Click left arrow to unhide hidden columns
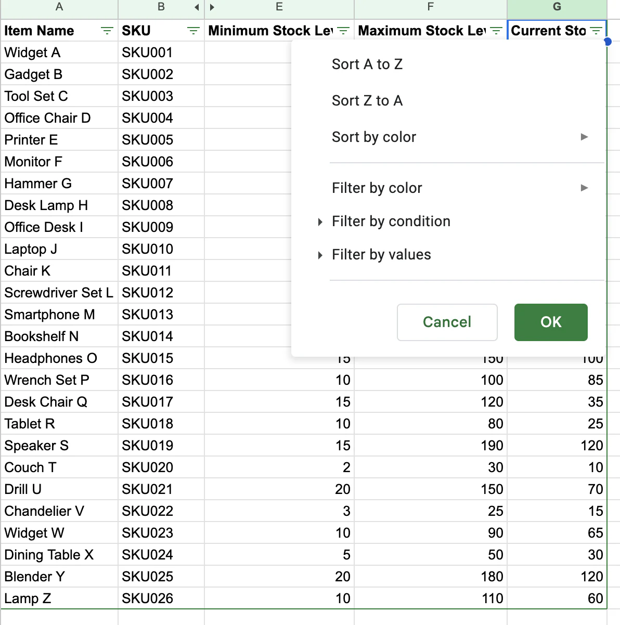 pyautogui.click(x=197, y=7)
